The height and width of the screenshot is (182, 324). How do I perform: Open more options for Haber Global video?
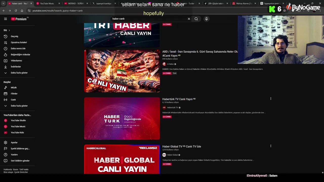(271, 146)
